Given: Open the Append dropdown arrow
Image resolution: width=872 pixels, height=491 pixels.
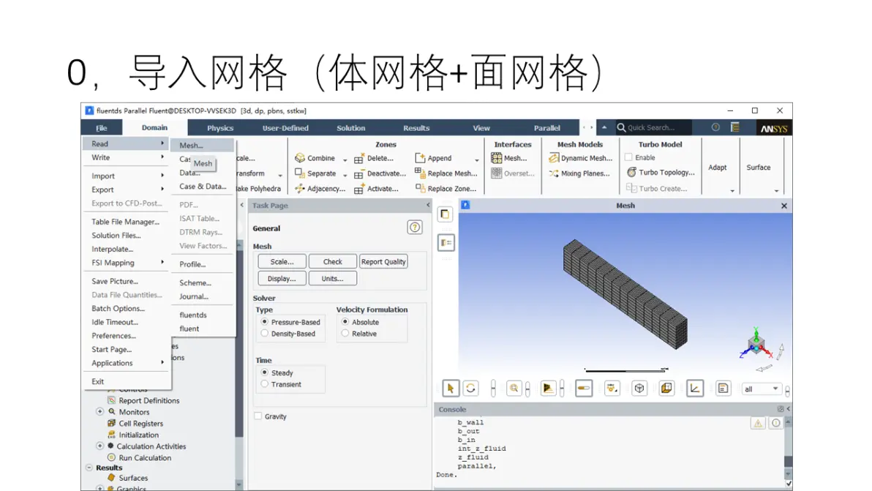Looking at the screenshot, I should 476,160.
